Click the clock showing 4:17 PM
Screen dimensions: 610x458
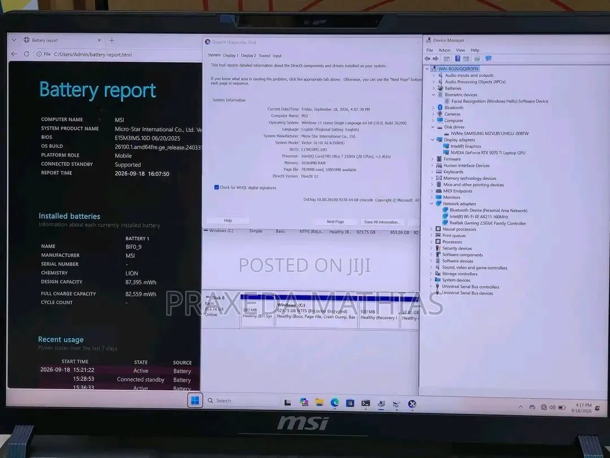click(x=583, y=405)
